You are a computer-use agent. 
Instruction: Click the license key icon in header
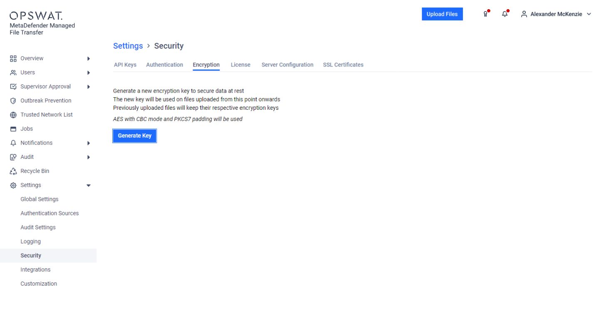point(485,14)
